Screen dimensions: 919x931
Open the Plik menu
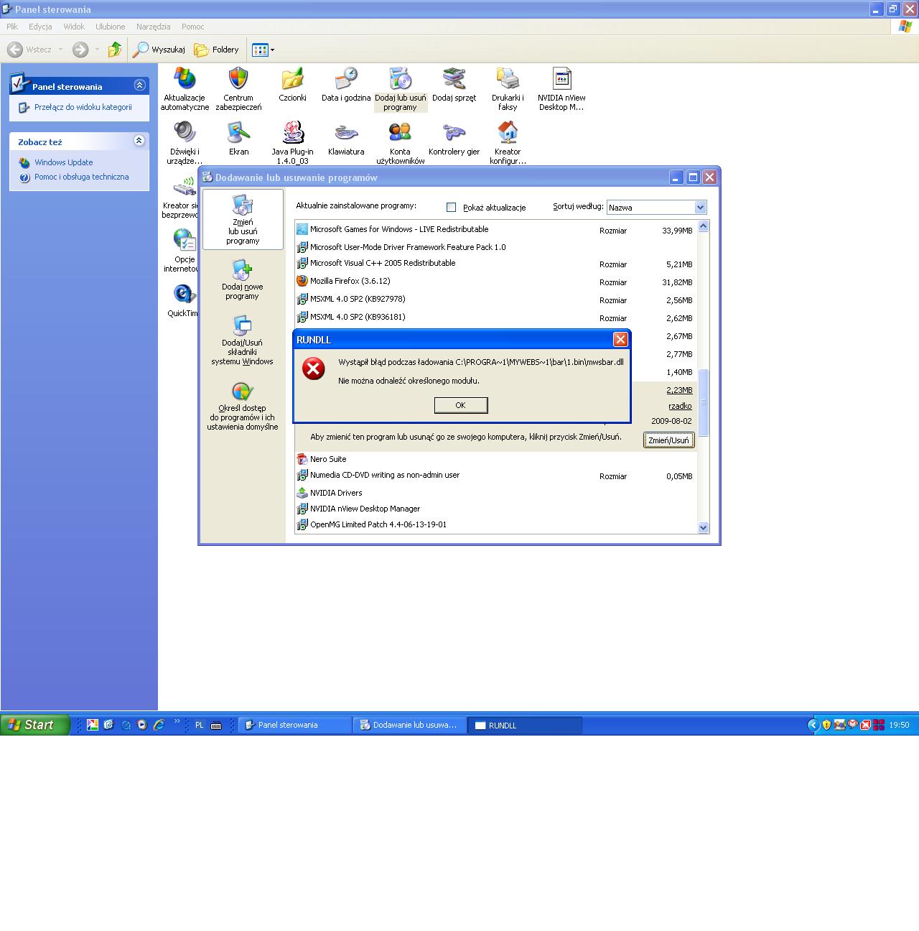coord(12,27)
